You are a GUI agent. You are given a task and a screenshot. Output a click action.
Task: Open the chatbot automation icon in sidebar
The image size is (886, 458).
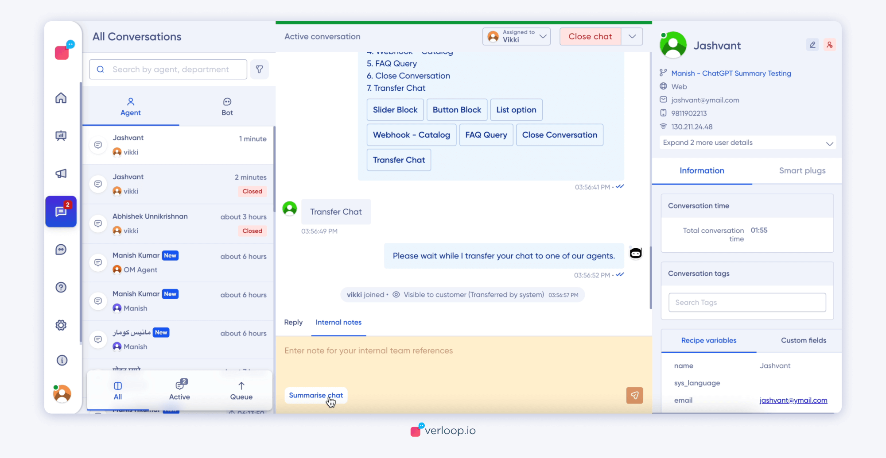[61, 249]
